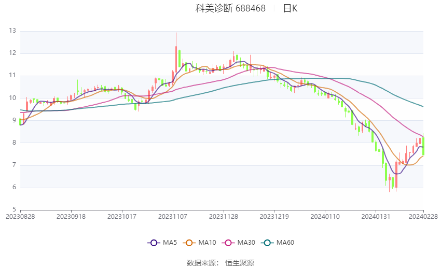Click the 20230828 x-axis date label
Viewport: 441px width, 268px height.
tap(20, 217)
